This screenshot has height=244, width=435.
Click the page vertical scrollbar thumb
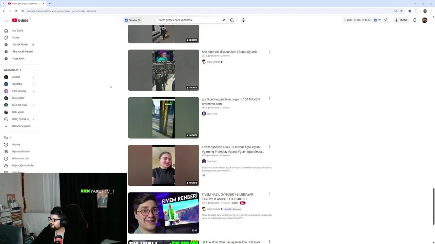[434, 206]
